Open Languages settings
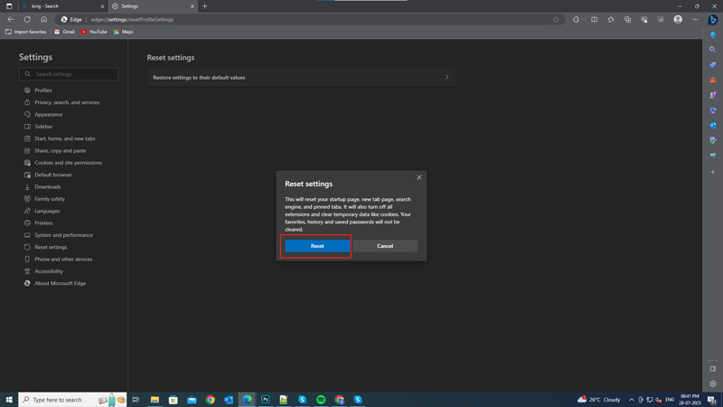This screenshot has height=407, width=723. 47,211
